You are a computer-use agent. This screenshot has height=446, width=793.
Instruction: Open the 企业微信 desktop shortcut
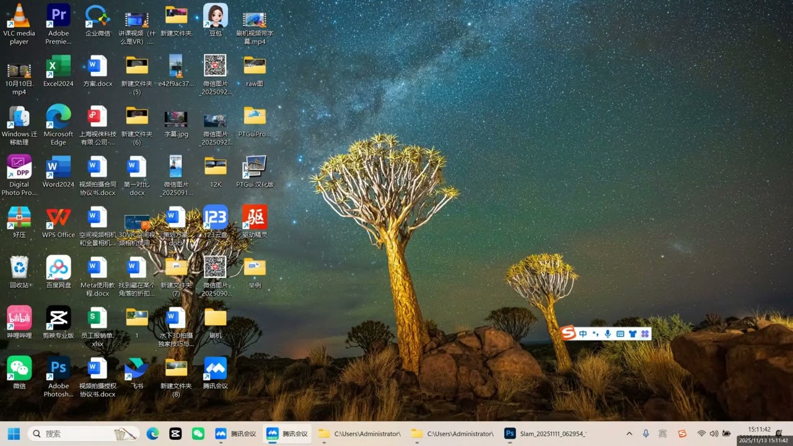coord(97,20)
